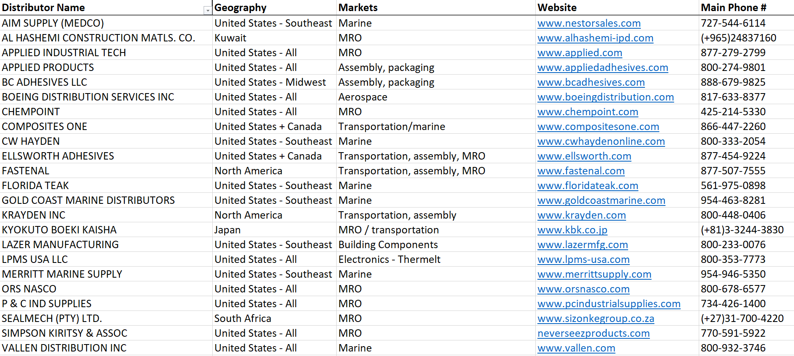Visit www.pcindustrialsupplies.com link
Image resolution: width=794 pixels, height=356 pixels.
(x=608, y=304)
